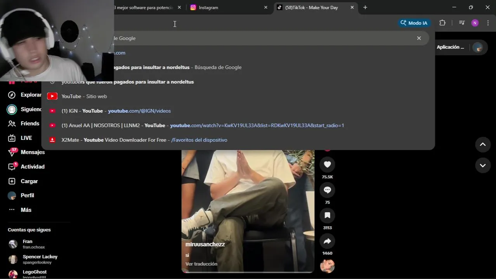Open the profile avatar next to Aplicación
This screenshot has height=279, width=496.
click(x=478, y=47)
